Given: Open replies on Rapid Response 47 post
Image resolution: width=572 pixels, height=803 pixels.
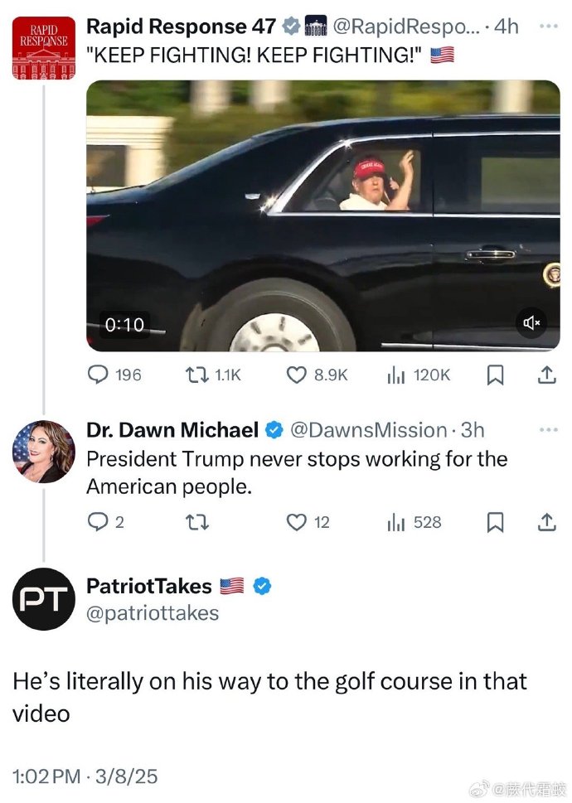Looking at the screenshot, I should coord(114,375).
